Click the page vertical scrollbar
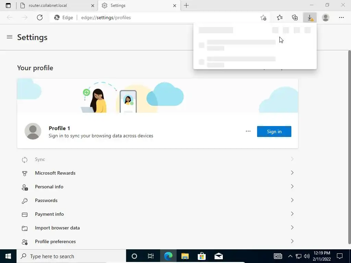Viewport: 351px width, 263px height. click(x=349, y=148)
